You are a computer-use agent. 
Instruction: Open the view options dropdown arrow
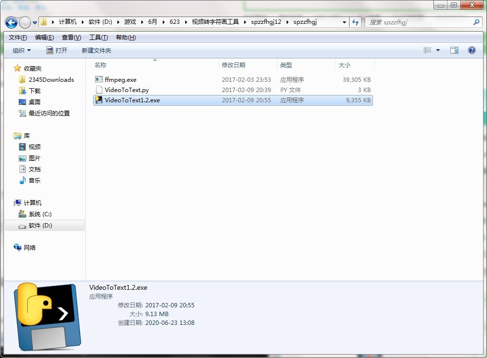pyautogui.click(x=438, y=50)
